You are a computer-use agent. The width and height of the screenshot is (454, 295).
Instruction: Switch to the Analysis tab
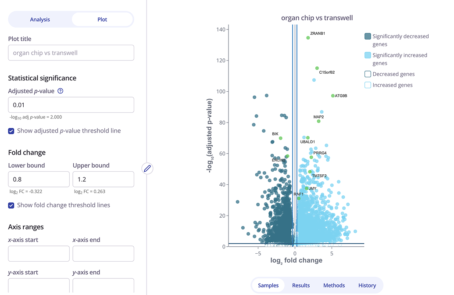tap(40, 19)
